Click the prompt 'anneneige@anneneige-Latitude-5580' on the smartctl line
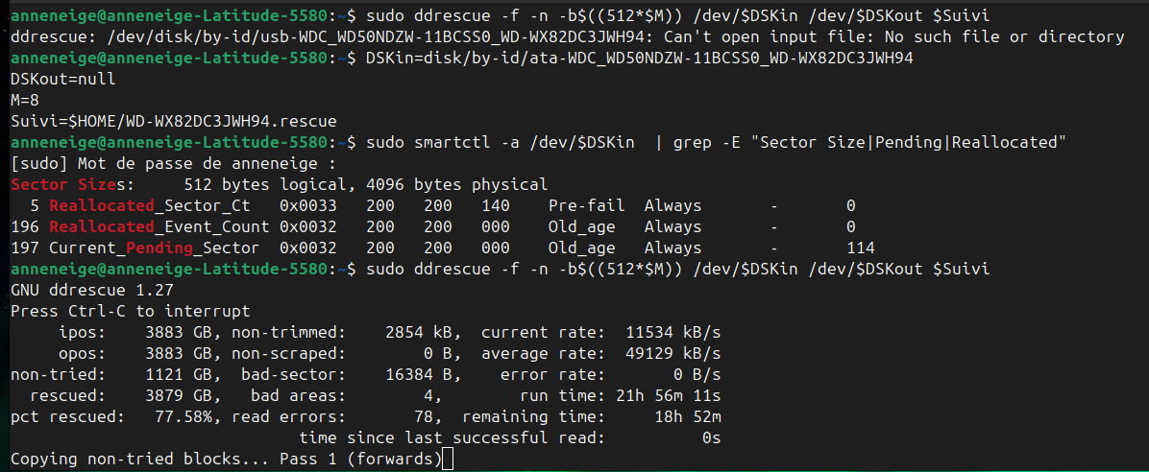The height and width of the screenshot is (472, 1149). pos(168,142)
